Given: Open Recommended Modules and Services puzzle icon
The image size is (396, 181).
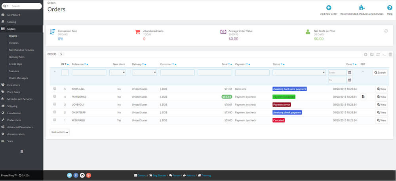Looking at the screenshot, I should coord(362,8).
